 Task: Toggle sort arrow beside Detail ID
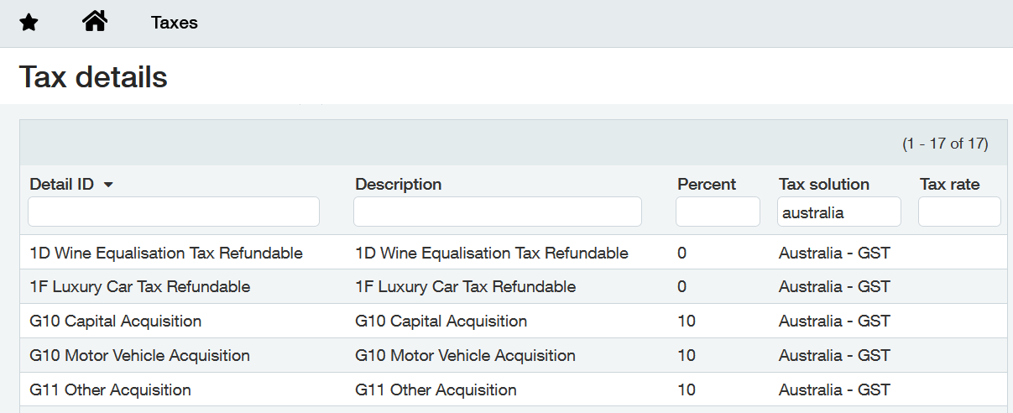tap(108, 185)
